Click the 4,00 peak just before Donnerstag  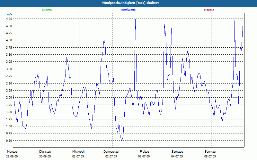point(104,39)
